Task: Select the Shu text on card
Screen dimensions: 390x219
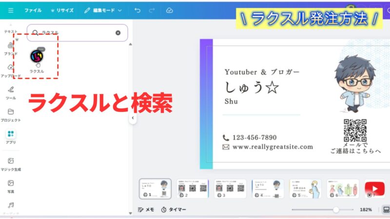Action: point(231,101)
